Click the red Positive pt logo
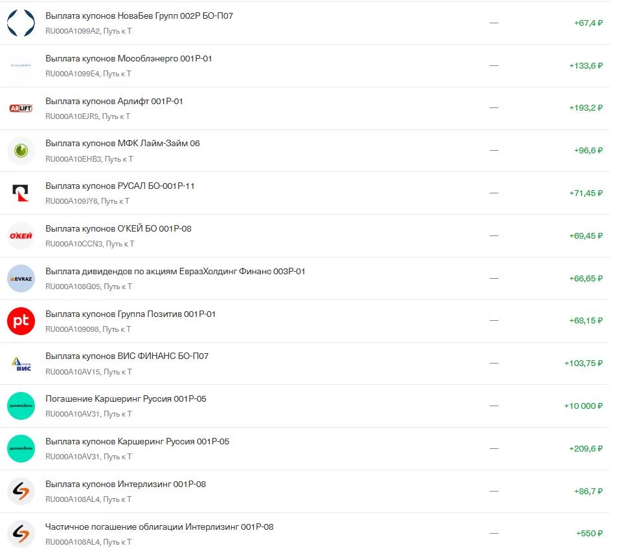The image size is (619, 555). click(x=21, y=321)
